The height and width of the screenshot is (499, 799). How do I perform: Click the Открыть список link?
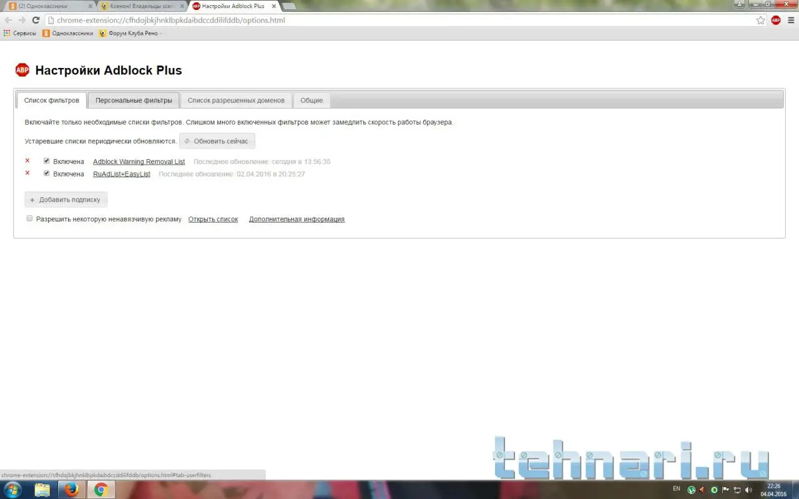click(213, 220)
